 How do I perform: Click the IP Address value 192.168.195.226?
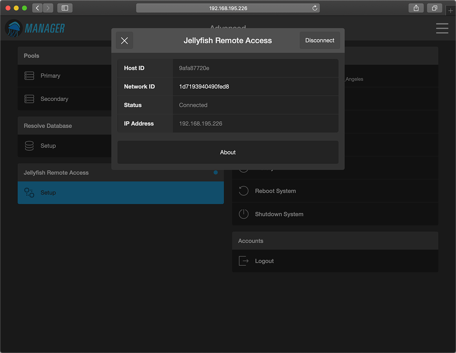[x=201, y=123]
